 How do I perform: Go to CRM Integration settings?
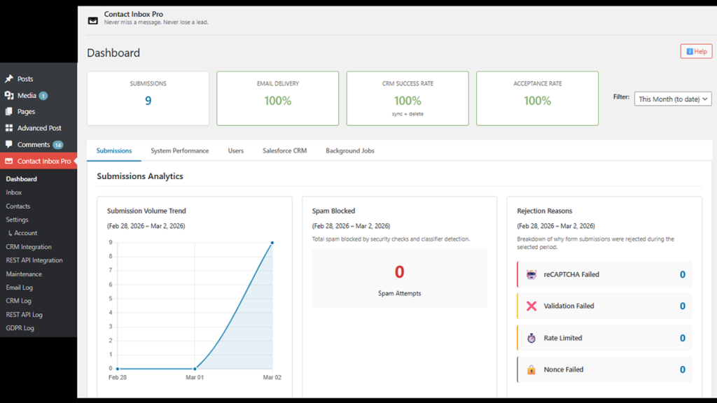coord(29,247)
